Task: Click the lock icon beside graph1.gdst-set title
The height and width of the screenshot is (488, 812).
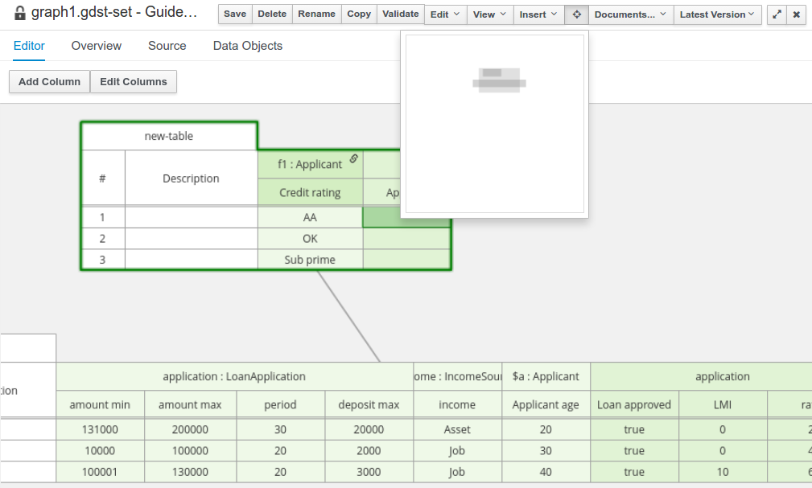Action: (20, 14)
